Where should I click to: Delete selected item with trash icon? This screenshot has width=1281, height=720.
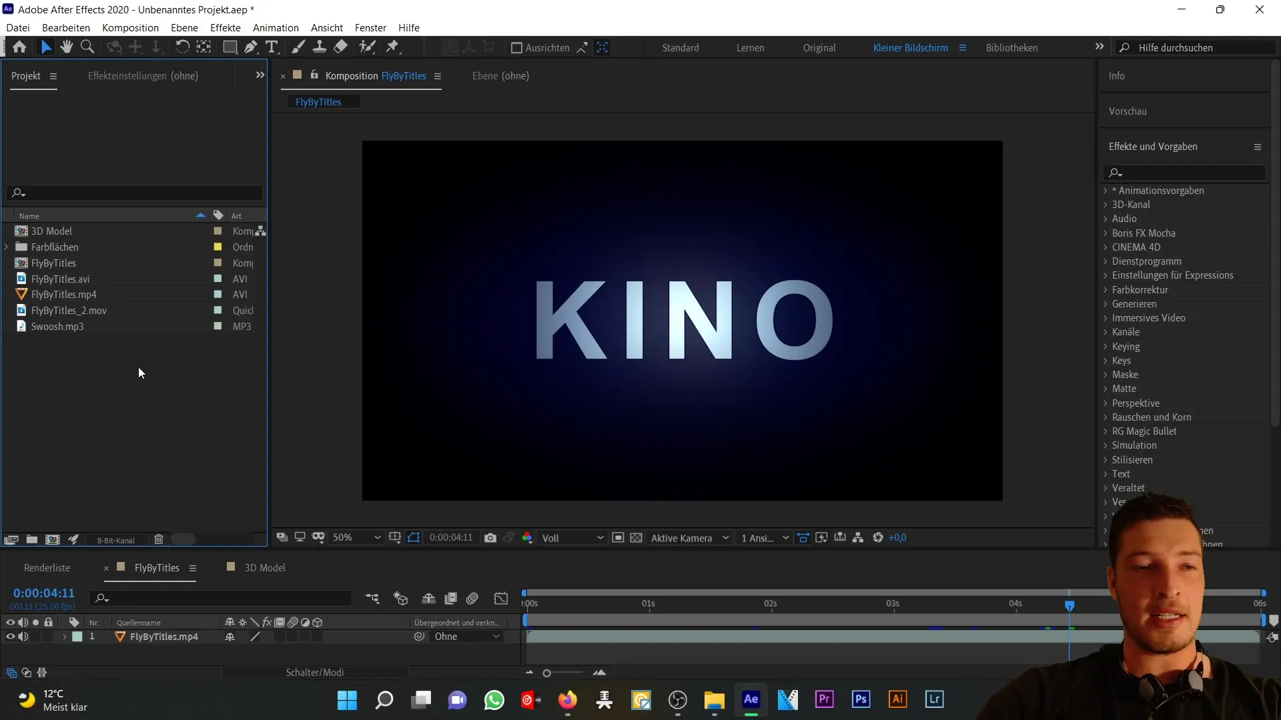click(159, 540)
